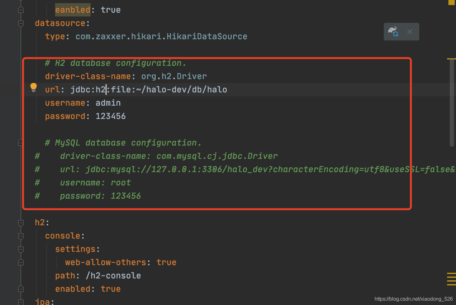Click the correctly spelled 'enabled' key
The height and width of the screenshot is (305, 456).
coord(73,289)
